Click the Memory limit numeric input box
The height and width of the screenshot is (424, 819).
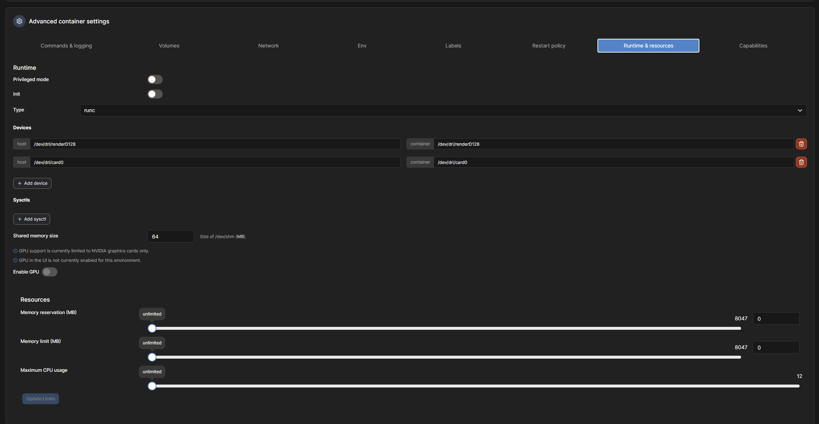(775, 347)
